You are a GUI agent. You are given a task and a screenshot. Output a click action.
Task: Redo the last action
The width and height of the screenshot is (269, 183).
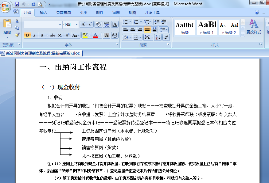[x=34, y=4]
